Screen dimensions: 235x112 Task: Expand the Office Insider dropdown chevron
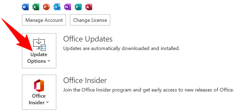47,103
